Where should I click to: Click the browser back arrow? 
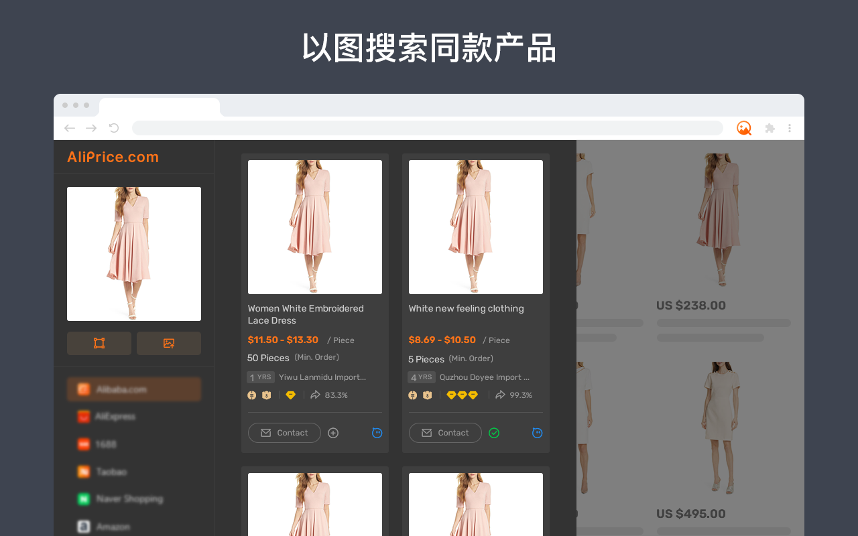click(68, 127)
